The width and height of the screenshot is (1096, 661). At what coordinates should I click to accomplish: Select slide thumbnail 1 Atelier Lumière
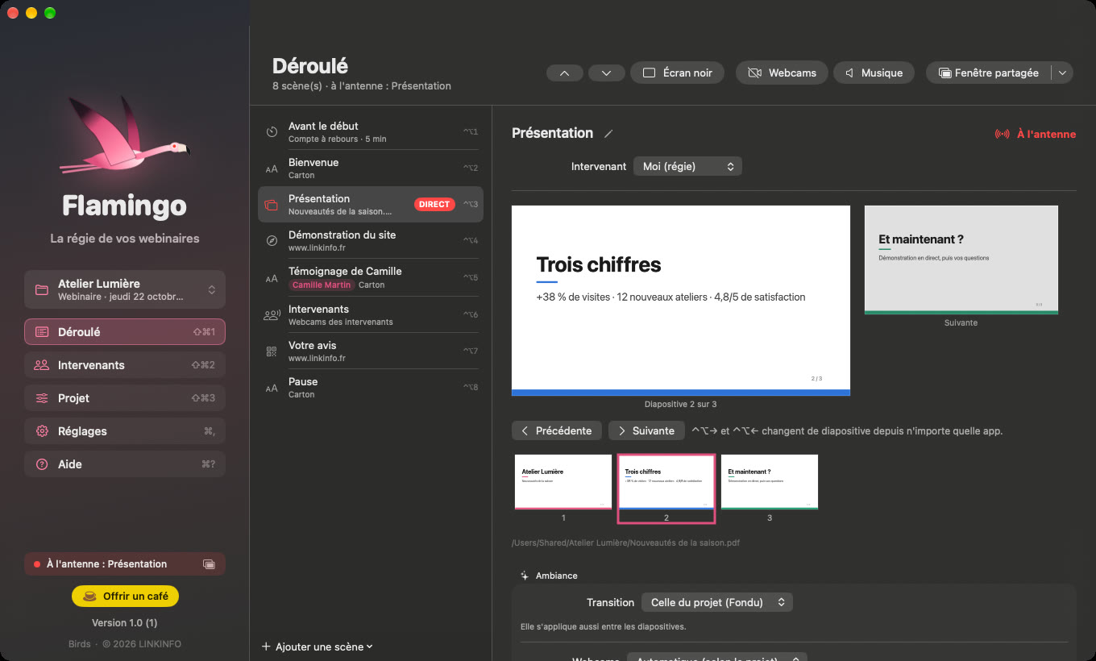(x=563, y=482)
